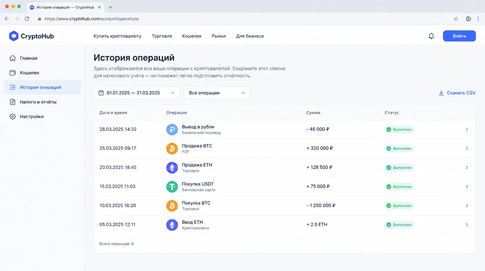Go to Настройки in sidebar

click(42, 116)
